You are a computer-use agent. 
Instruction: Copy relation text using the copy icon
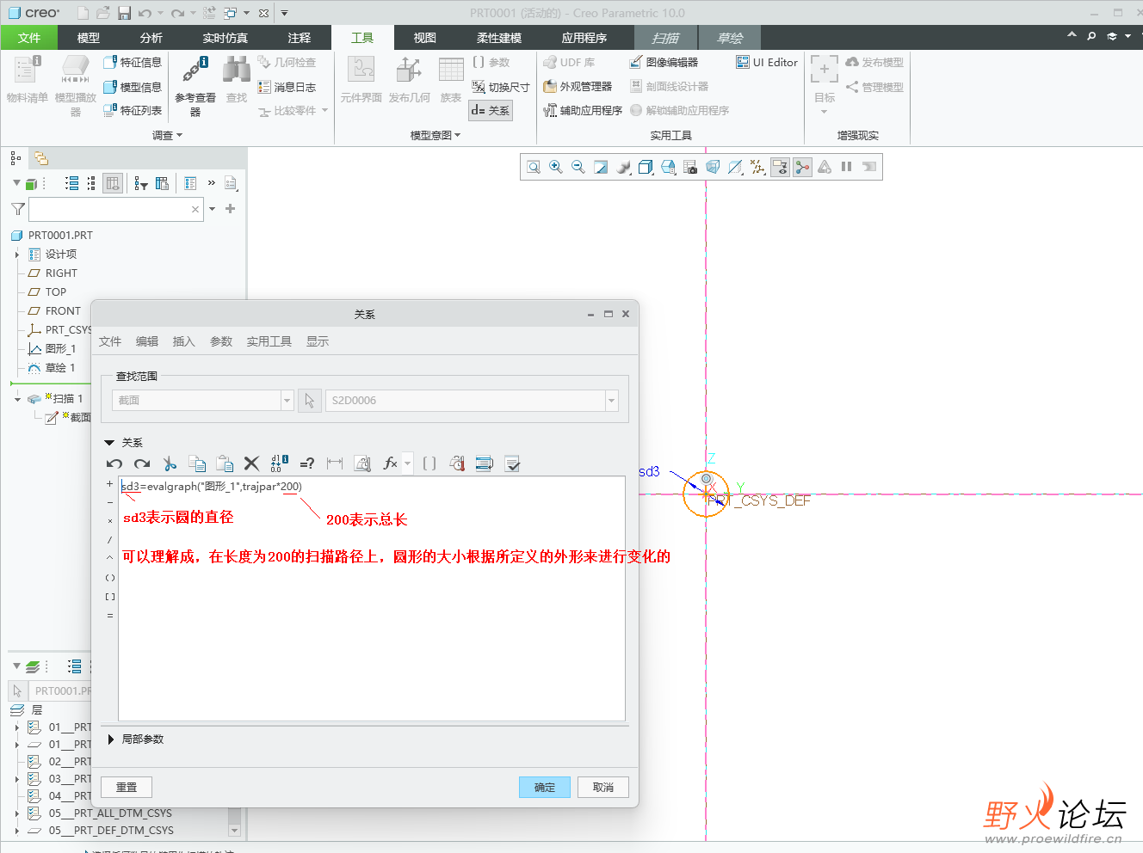click(x=197, y=463)
